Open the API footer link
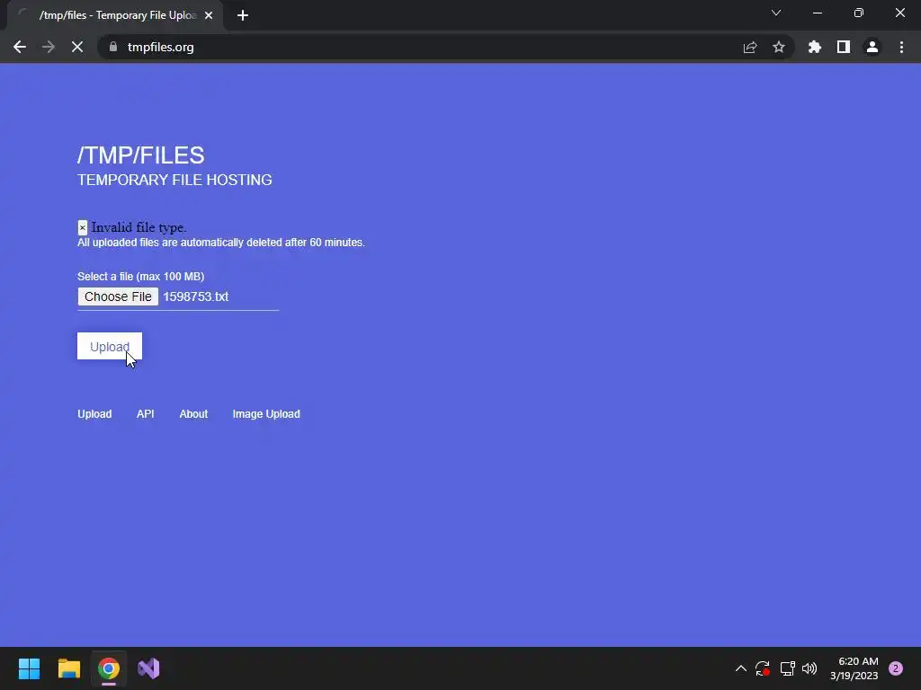The width and height of the screenshot is (921, 690). click(x=146, y=413)
